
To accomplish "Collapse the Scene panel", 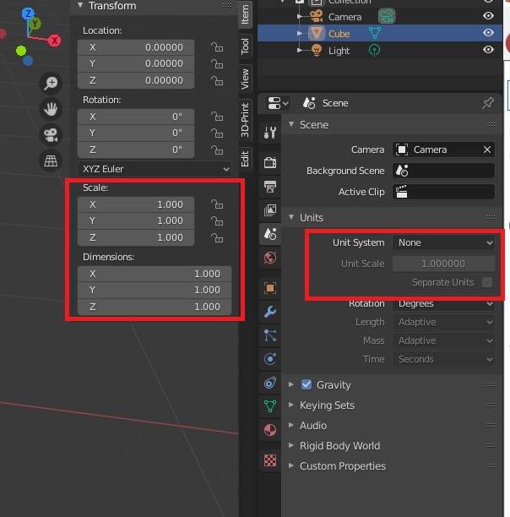I will click(291, 125).
